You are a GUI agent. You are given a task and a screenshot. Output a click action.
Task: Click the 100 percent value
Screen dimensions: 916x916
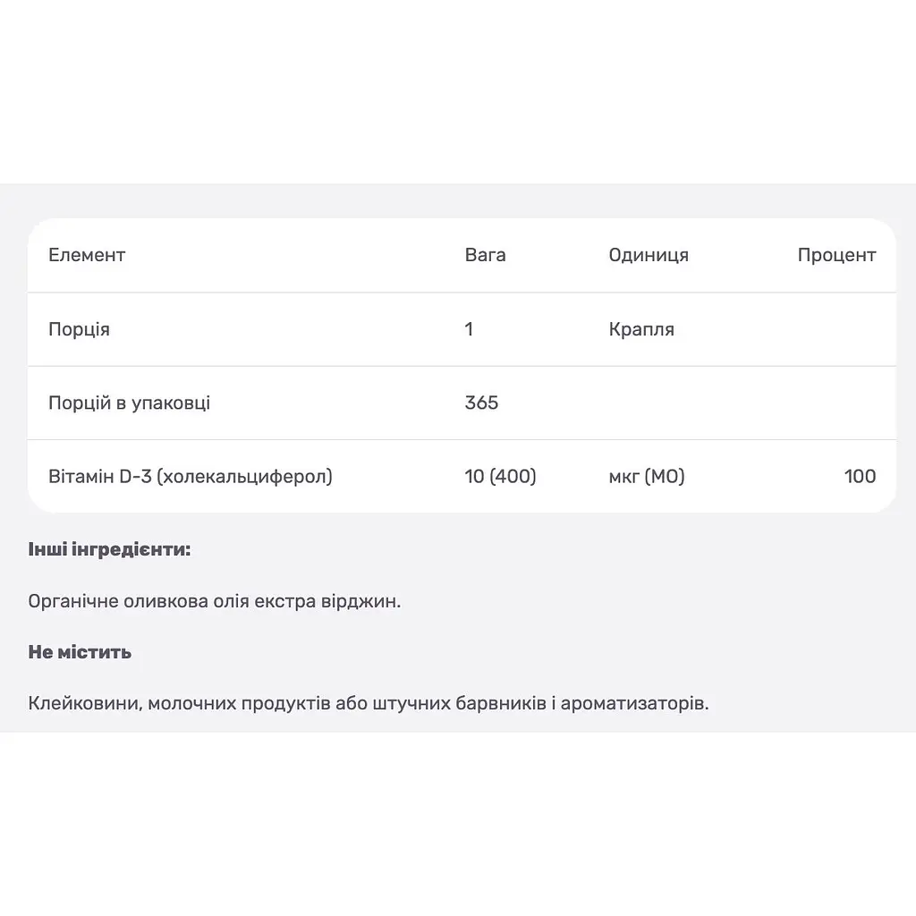click(860, 477)
